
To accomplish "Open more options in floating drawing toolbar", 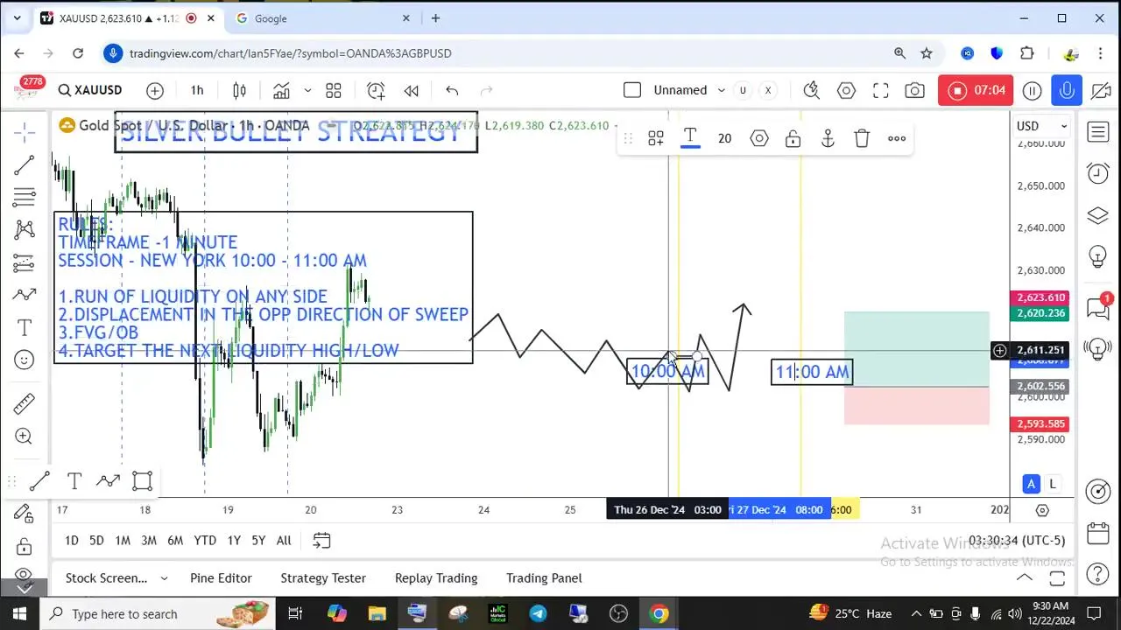I will pyautogui.click(x=897, y=138).
